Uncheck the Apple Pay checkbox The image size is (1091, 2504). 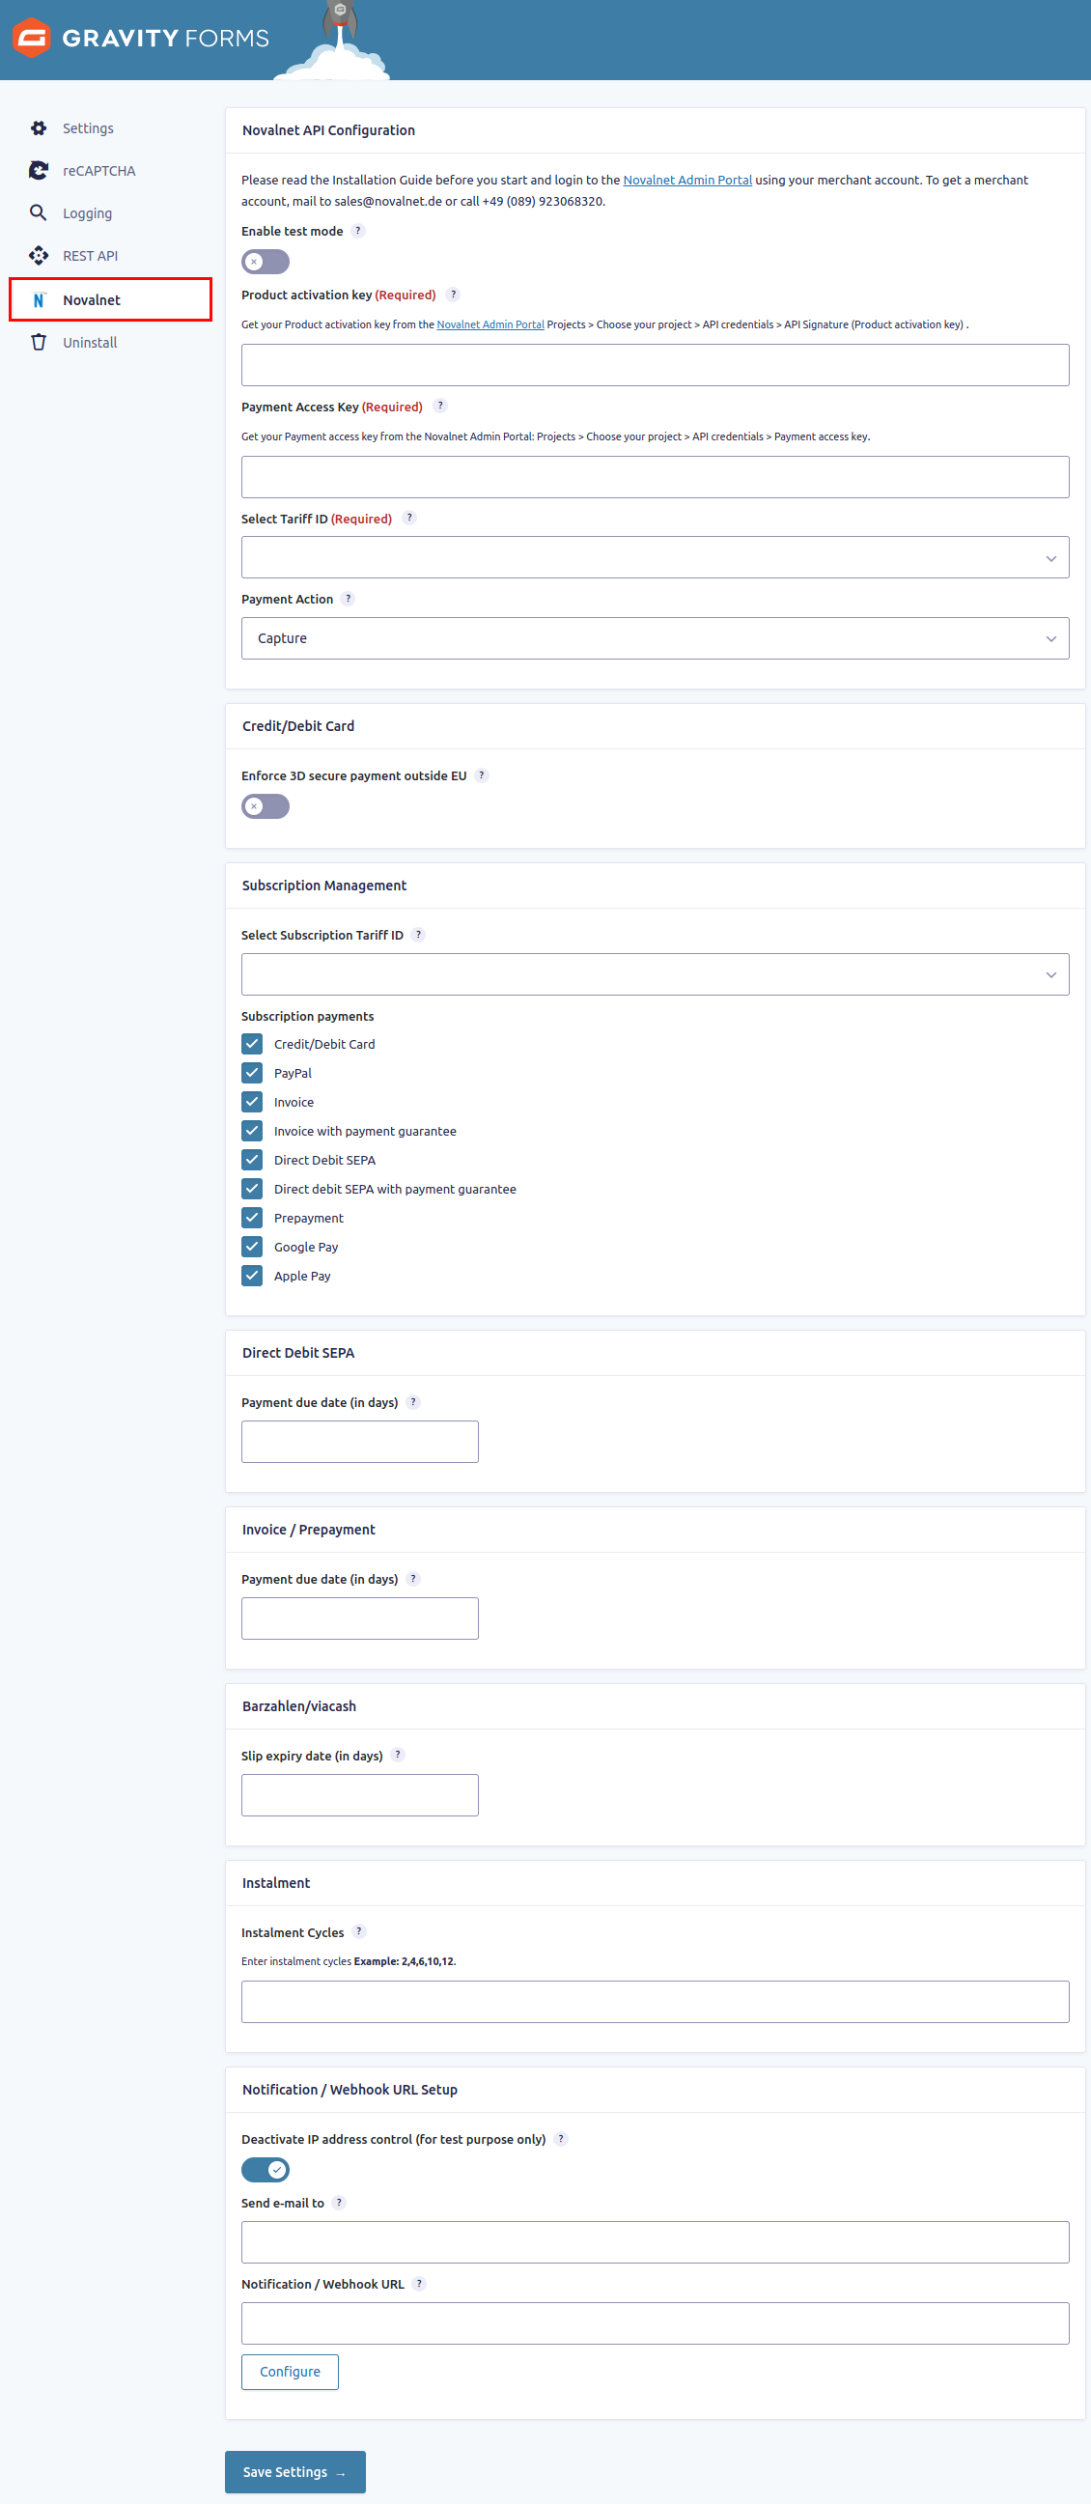[253, 1276]
